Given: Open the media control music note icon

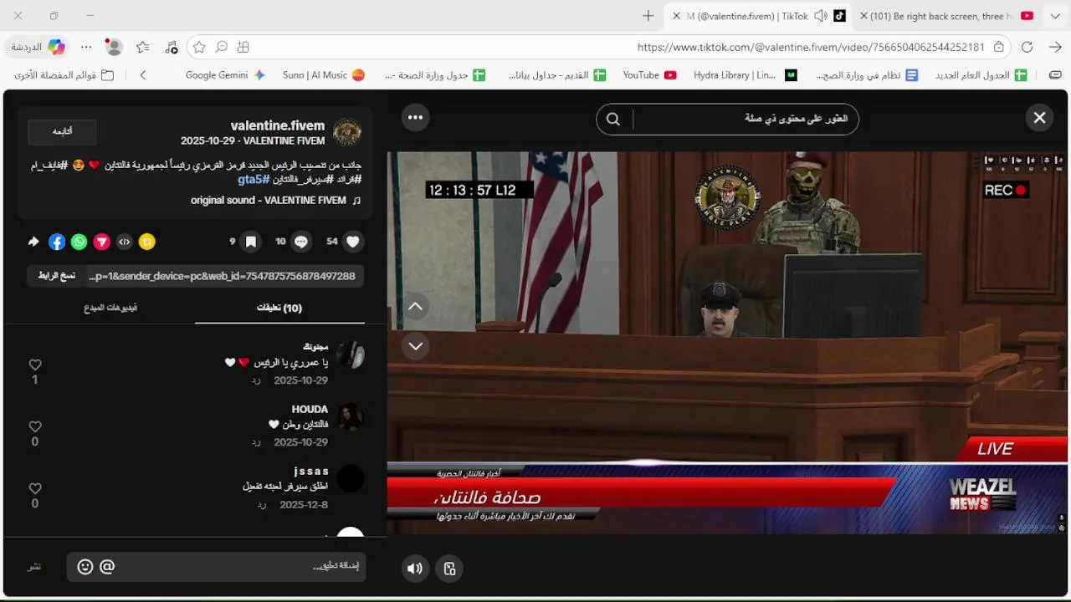Looking at the screenshot, I should pyautogui.click(x=171, y=48).
